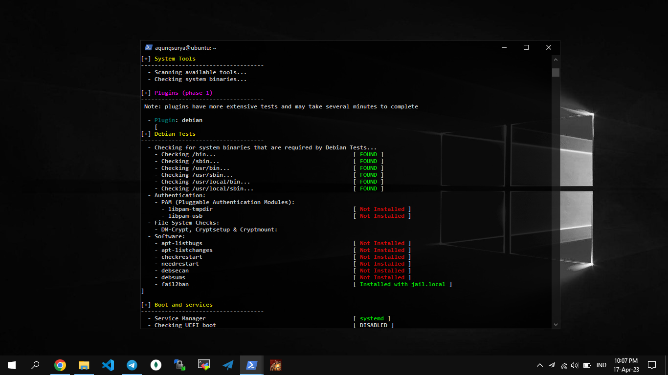Click the PowerShell icon in the terminal title bar

coord(149,48)
